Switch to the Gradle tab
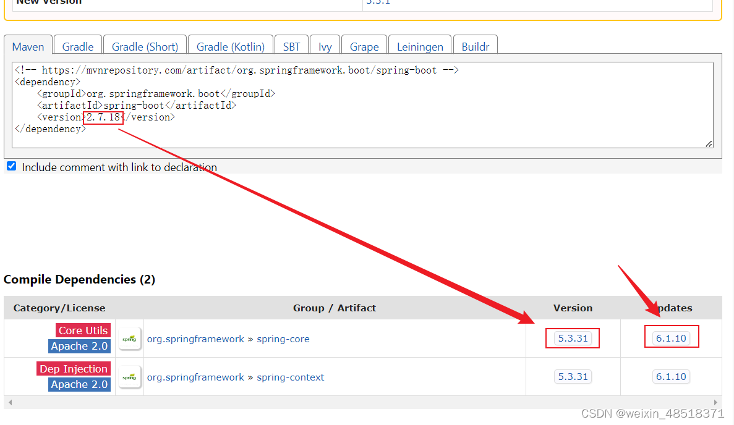Viewport: 734px width, 425px height. (77, 46)
